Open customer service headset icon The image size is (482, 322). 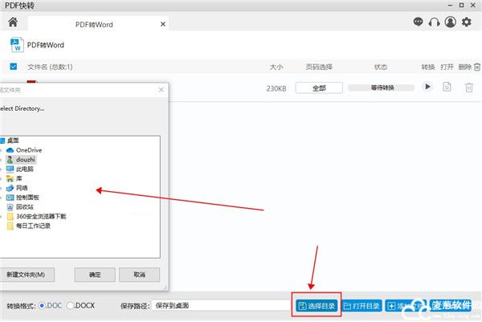tap(434, 22)
